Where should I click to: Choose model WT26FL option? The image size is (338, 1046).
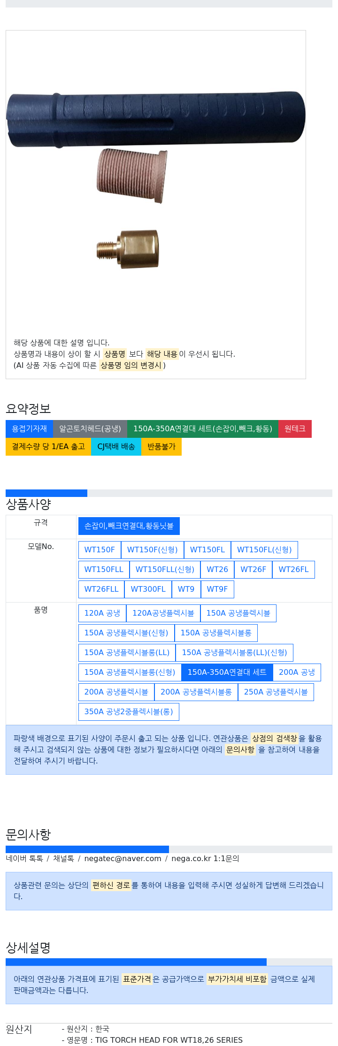[x=293, y=569]
